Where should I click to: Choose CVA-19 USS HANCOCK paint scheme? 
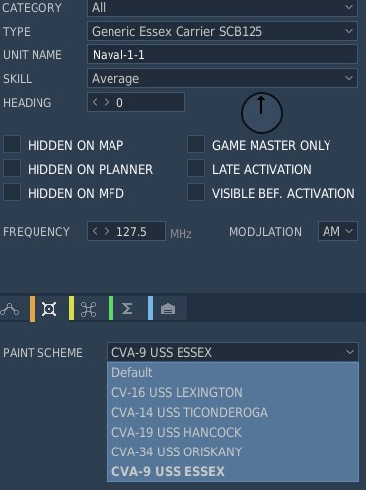tap(233, 432)
